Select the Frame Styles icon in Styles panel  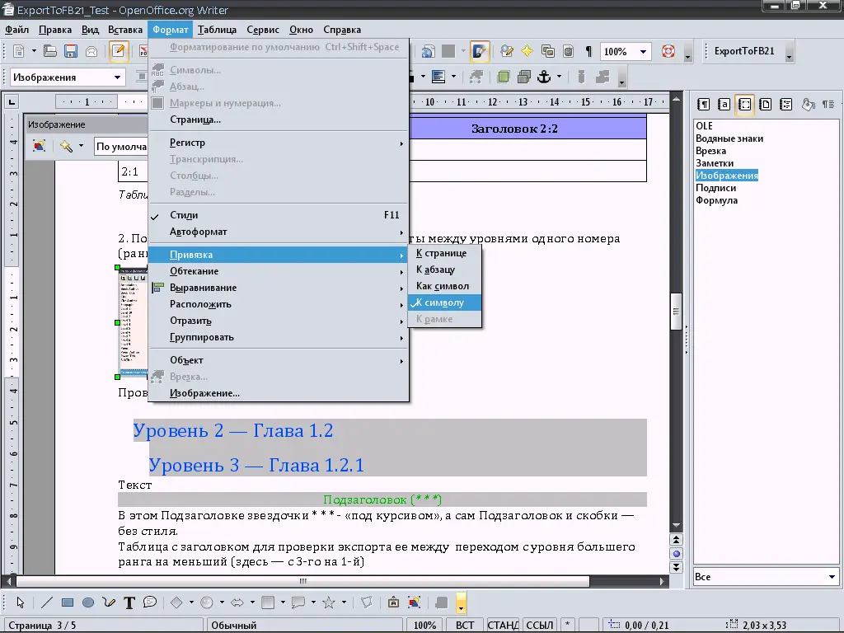[x=744, y=105]
